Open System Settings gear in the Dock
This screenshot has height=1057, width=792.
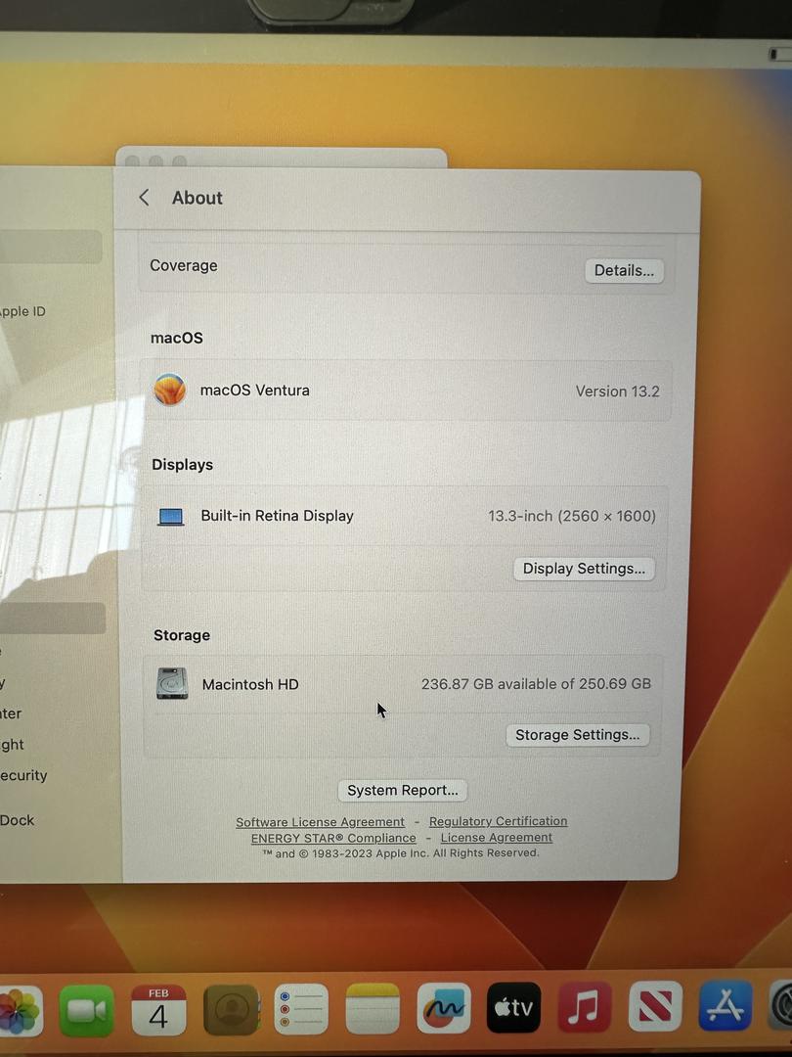click(x=781, y=1006)
